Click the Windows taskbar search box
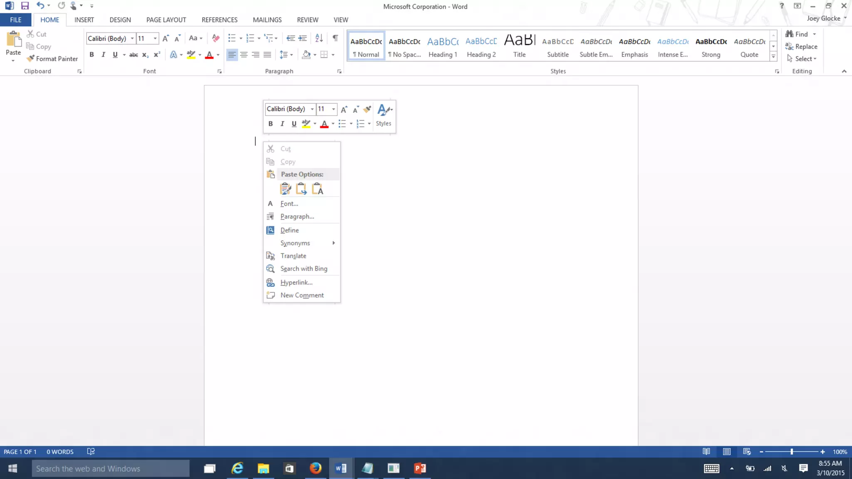This screenshot has width=852, height=479. 111,469
